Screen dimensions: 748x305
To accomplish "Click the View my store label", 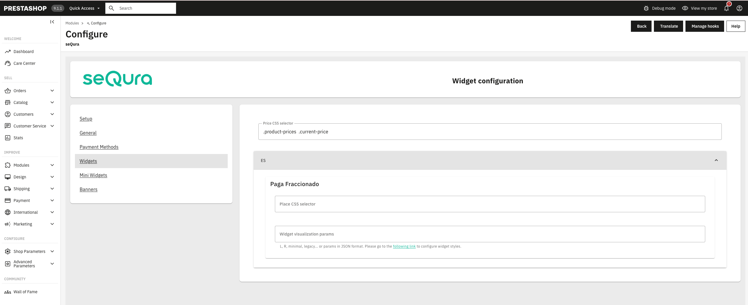I will coord(704,8).
